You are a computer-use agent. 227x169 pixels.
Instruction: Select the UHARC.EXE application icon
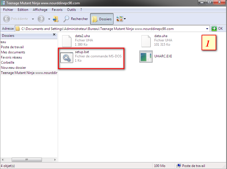[x=146, y=57]
